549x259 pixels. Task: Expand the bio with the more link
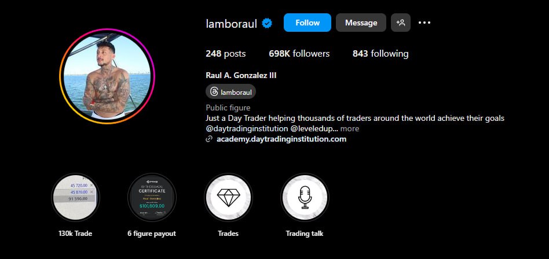(350, 128)
